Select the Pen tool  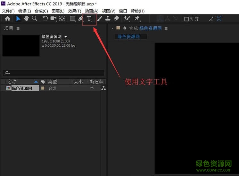click(x=81, y=19)
